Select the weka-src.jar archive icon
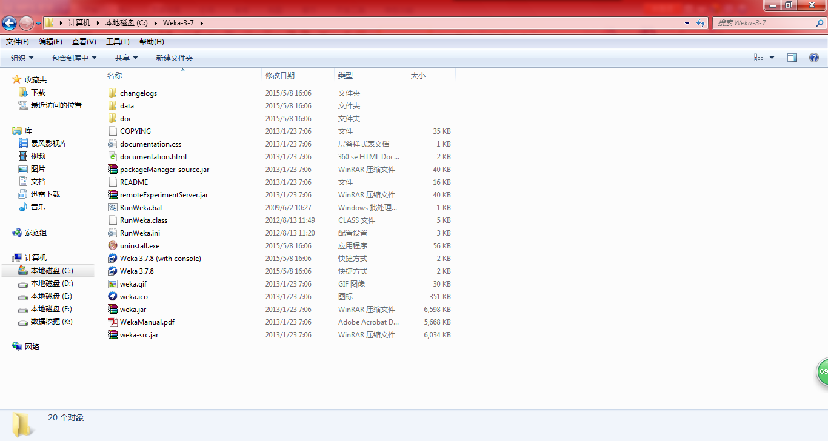Screen dimensions: 828x441 [x=112, y=335]
